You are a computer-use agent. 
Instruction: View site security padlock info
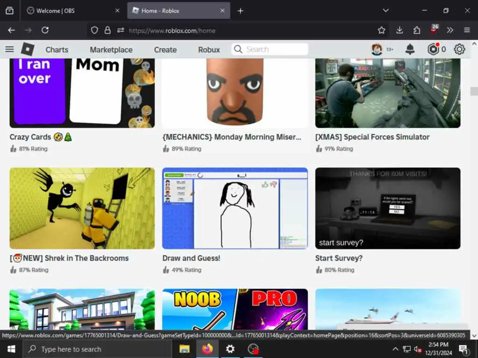pos(107,30)
